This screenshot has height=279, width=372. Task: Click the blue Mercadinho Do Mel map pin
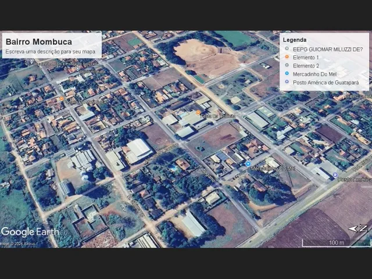(x=248, y=164)
